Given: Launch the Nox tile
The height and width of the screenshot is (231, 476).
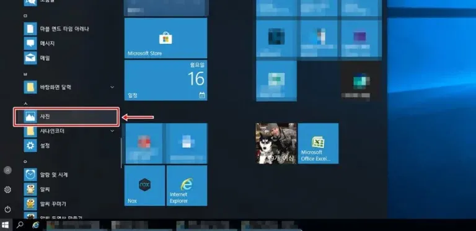Looking at the screenshot, I should 145,186.
